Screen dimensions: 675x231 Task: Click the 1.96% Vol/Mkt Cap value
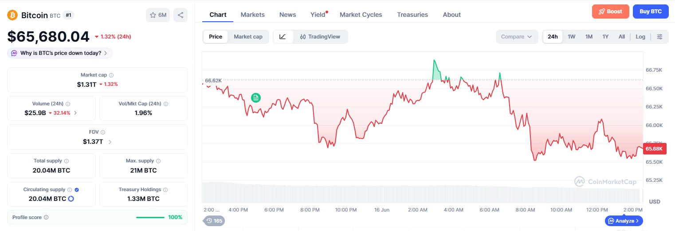pyautogui.click(x=143, y=113)
